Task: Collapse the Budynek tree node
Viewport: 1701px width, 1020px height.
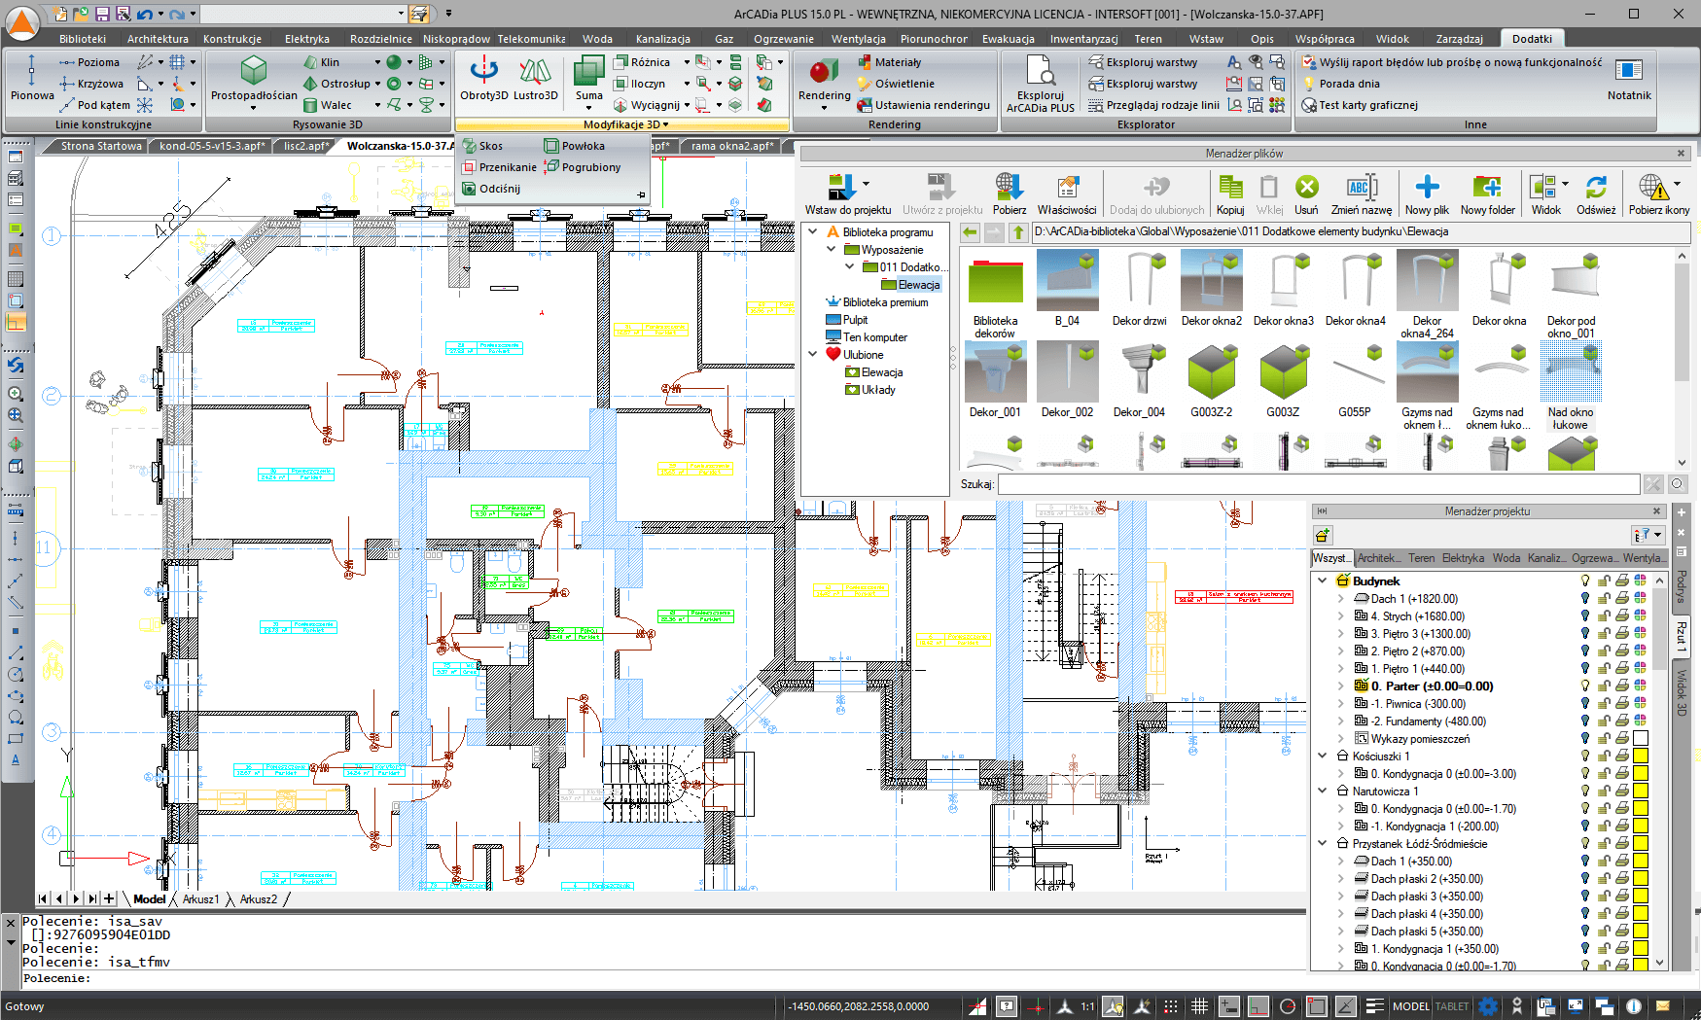Action: coord(1323,581)
